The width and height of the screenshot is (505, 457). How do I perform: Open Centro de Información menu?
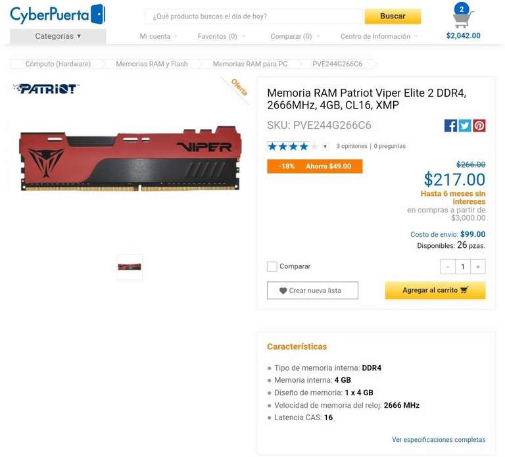[379, 36]
